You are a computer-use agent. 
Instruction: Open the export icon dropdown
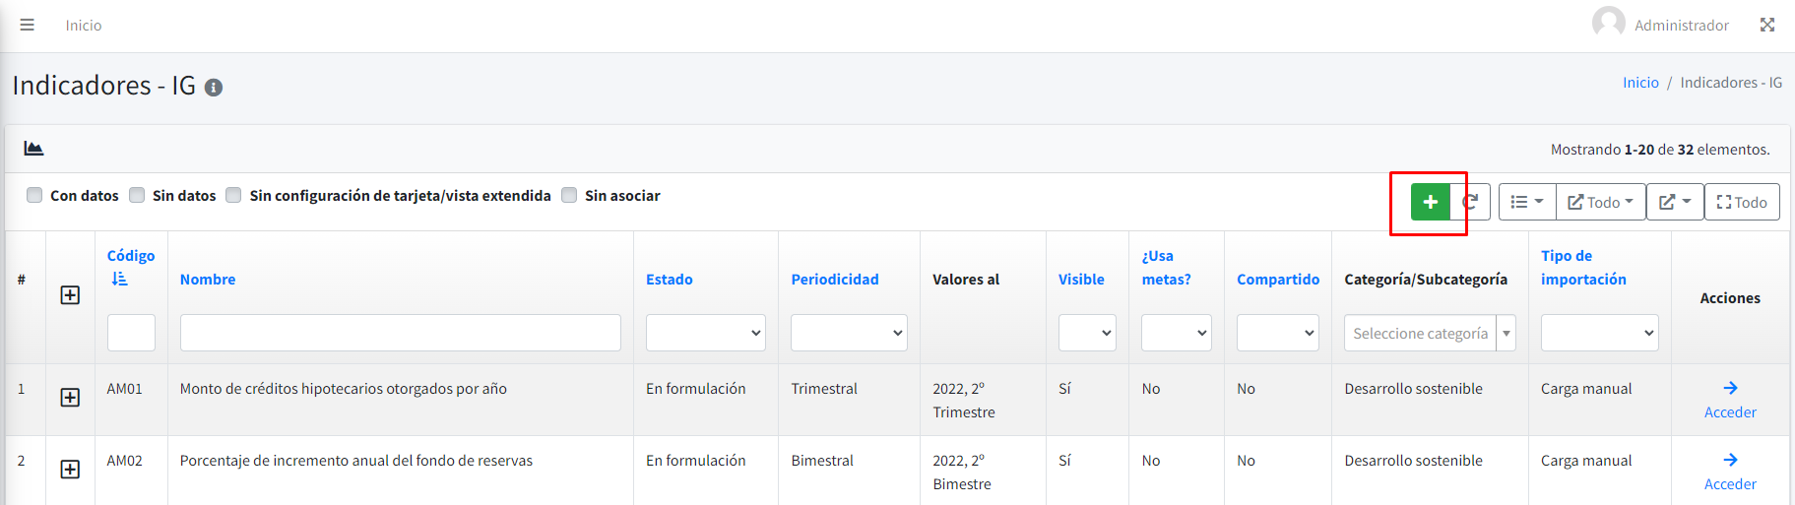[x=1675, y=202]
